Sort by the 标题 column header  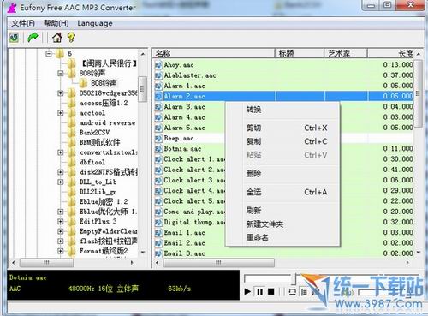pyautogui.click(x=300, y=53)
